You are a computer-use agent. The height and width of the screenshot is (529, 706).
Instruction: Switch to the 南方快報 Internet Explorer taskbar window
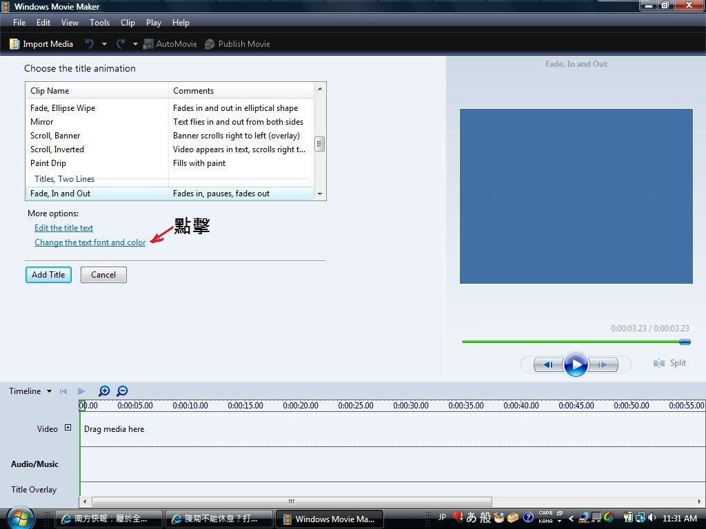(108, 519)
